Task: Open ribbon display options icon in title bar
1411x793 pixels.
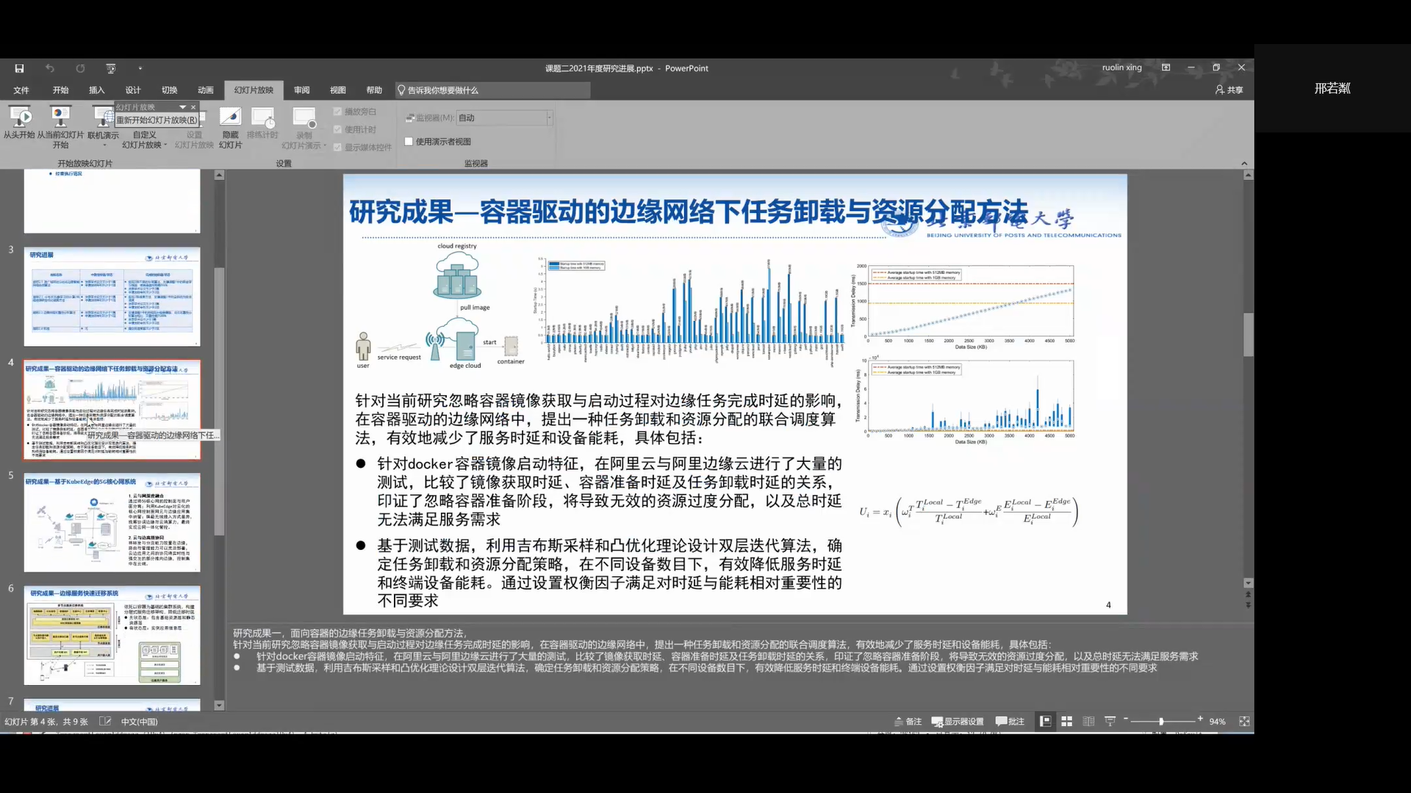Action: [1166, 68]
